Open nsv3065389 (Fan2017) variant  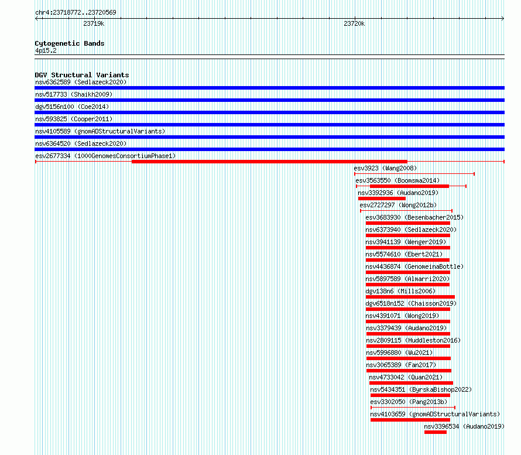click(401, 365)
